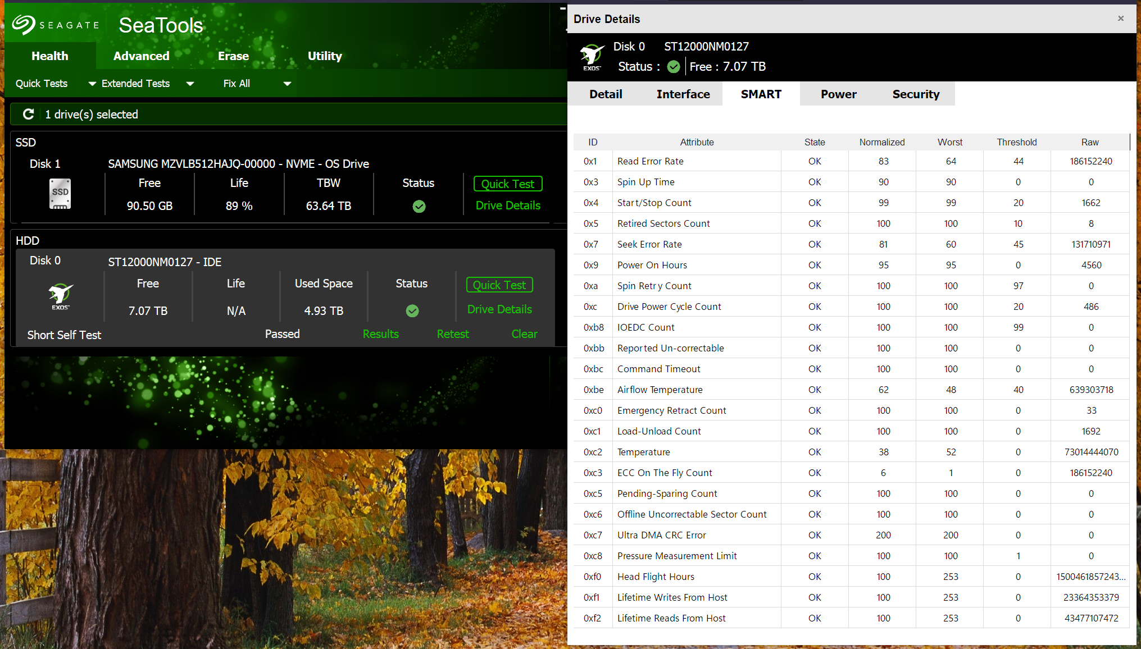Click the status checkmark in Drive Details header
Image resolution: width=1141 pixels, height=649 pixels.
click(x=673, y=67)
